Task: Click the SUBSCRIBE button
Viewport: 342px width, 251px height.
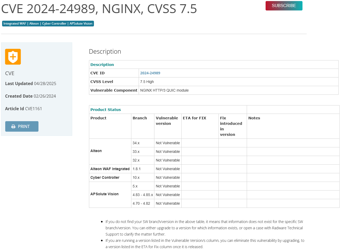Action: (284, 6)
